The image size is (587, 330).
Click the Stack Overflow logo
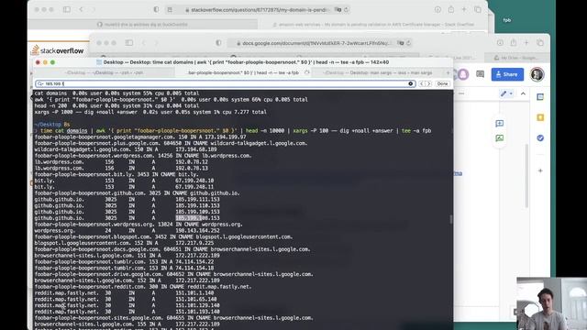coord(58,50)
